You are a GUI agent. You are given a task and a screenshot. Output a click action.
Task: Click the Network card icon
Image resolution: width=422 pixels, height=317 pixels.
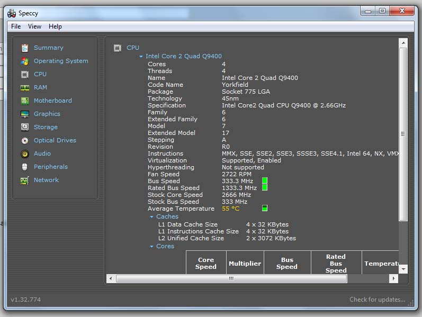[25, 180]
